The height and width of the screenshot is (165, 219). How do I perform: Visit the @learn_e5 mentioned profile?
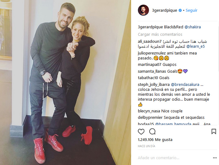point(196,46)
